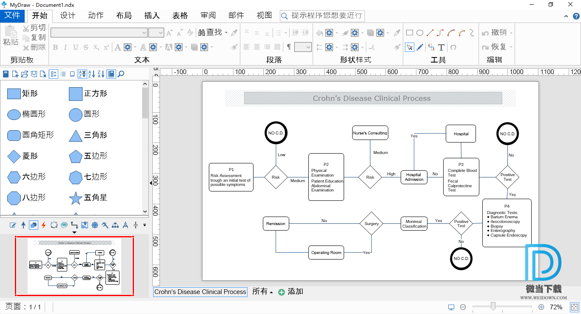Toggle the basic shapes library button
Viewport: 581px width, 314px height.
pos(34,225)
